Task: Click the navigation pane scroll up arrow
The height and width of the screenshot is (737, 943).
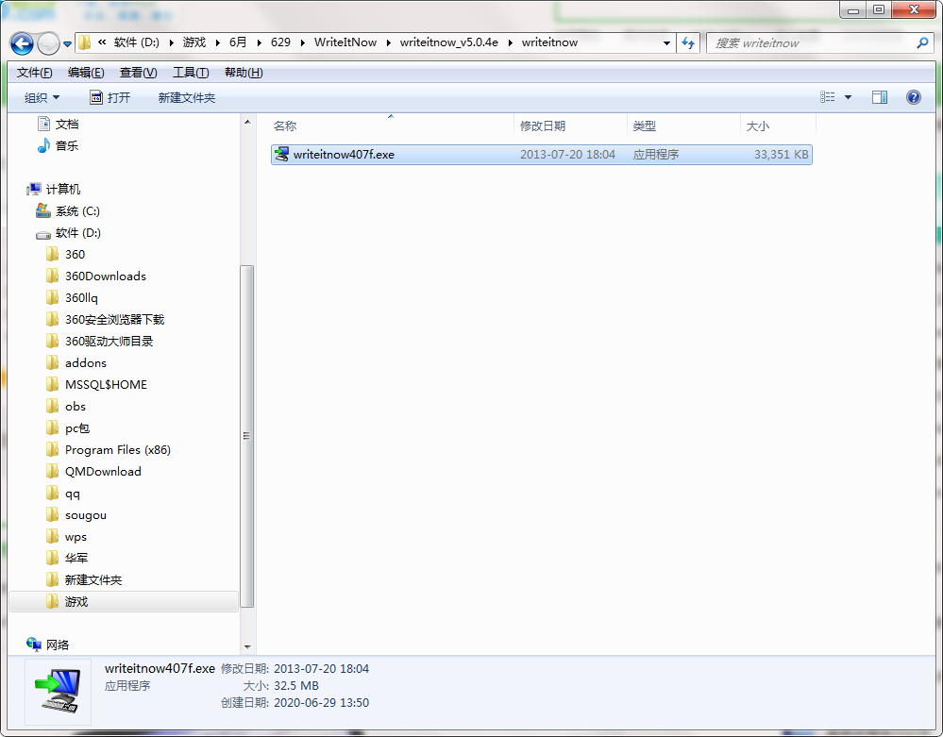Action: point(247,122)
